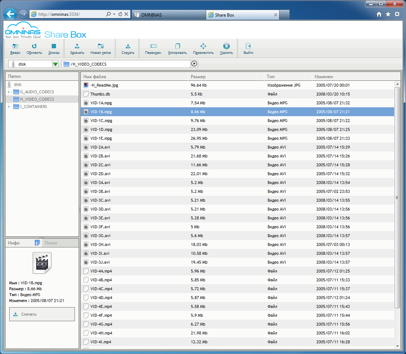Viewport: 406px width, 354px height.
Task: Select the VID-3H.avi file row
Action: point(100,244)
